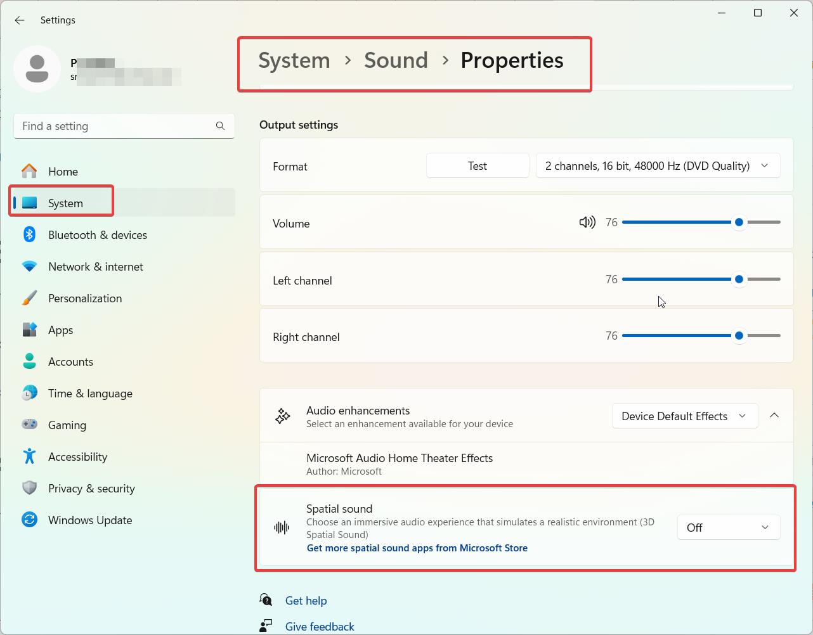The image size is (813, 635).
Task: Click the Audio enhancements sparkle icon
Action: pyautogui.click(x=282, y=416)
